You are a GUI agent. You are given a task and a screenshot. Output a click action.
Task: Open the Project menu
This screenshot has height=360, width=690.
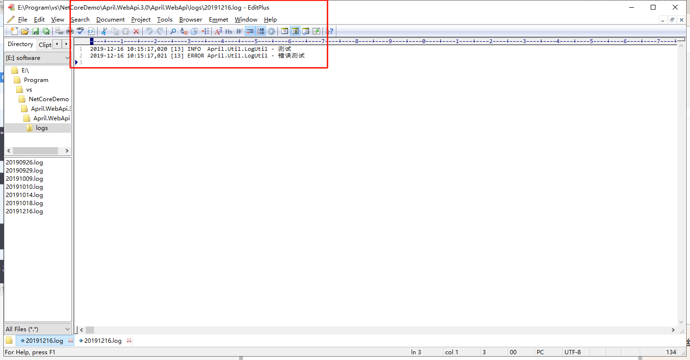(x=141, y=20)
